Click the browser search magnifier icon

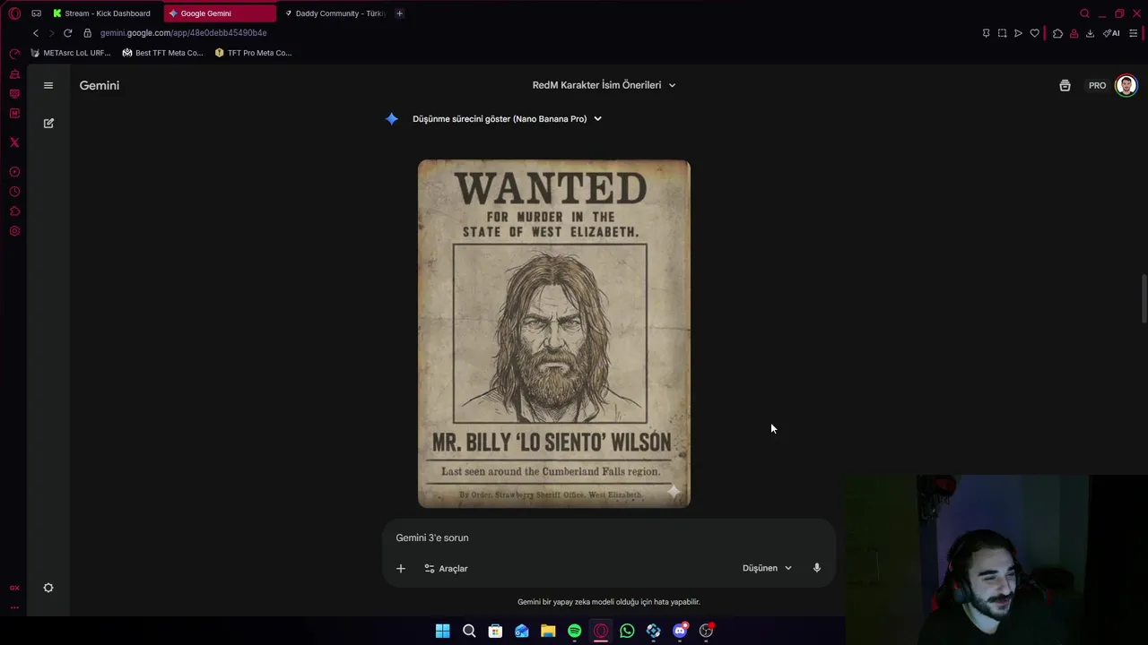[x=1084, y=13]
